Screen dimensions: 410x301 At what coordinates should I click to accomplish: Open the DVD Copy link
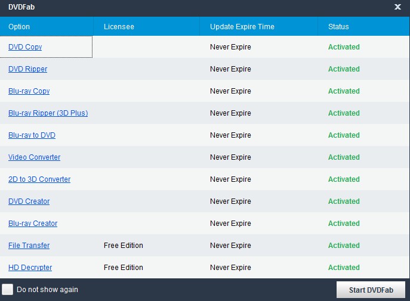point(25,47)
